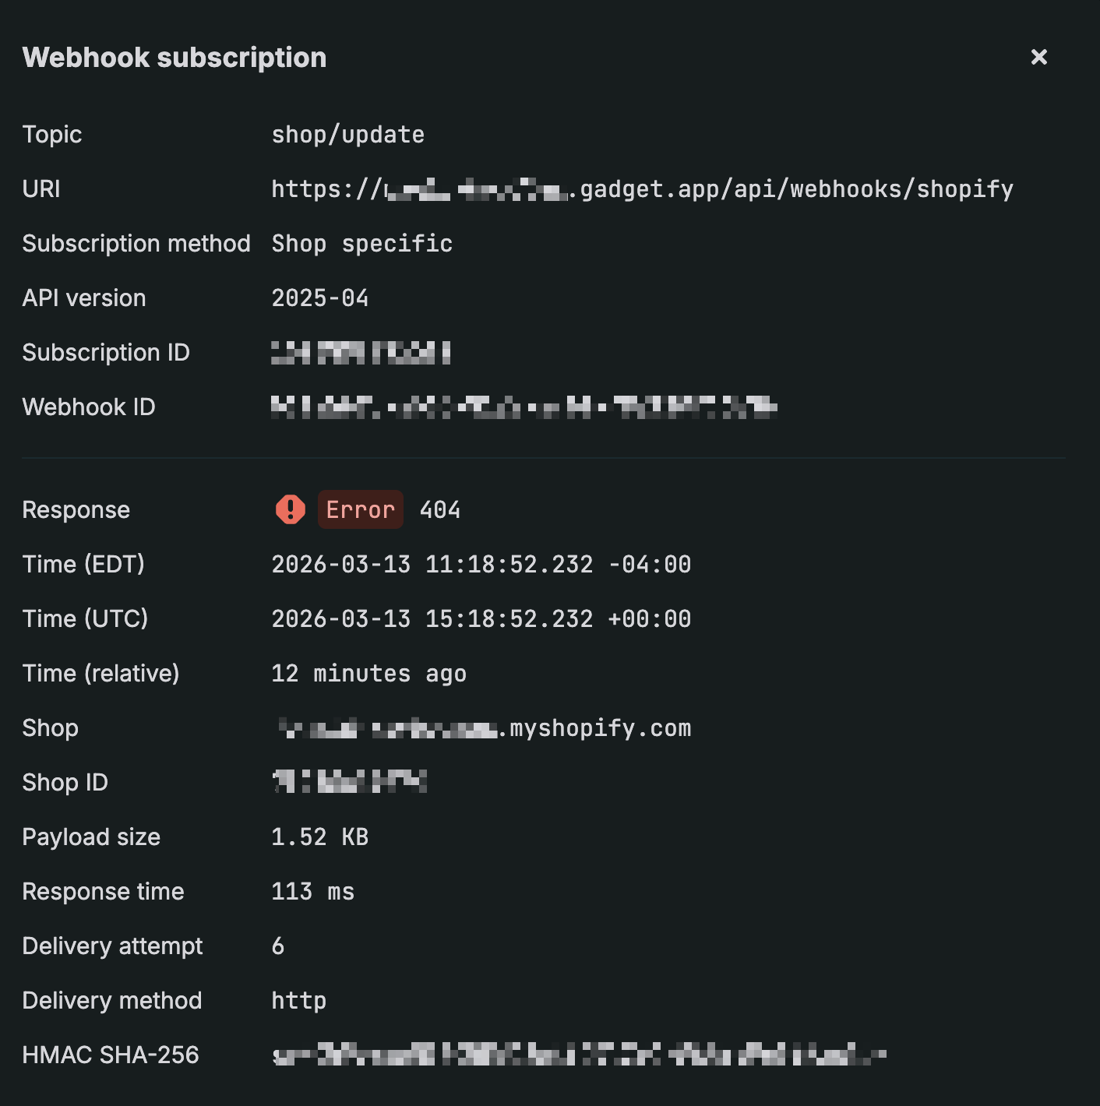The image size is (1100, 1106).
Task: Click the Shop myshopify.com domain link
Action: coord(483,728)
